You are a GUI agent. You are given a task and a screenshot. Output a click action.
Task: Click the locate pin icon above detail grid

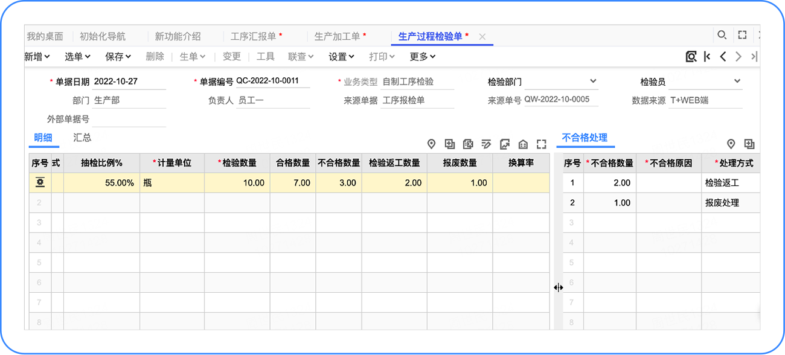[431, 144]
